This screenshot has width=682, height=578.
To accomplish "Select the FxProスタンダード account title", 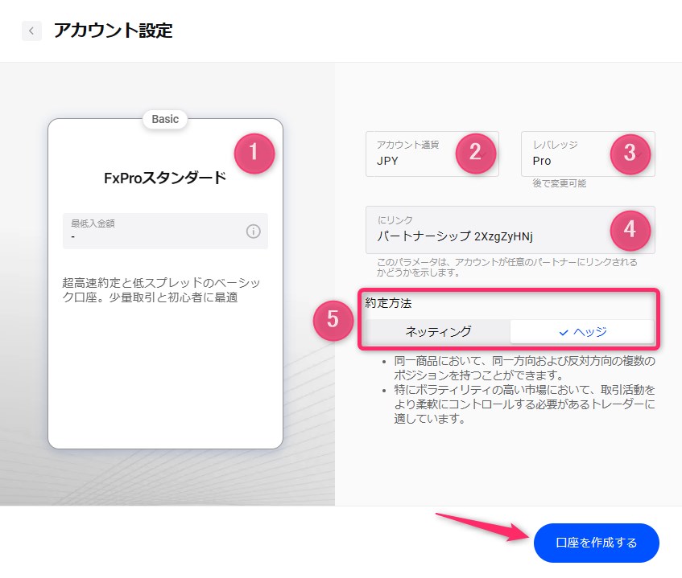I will [x=165, y=178].
